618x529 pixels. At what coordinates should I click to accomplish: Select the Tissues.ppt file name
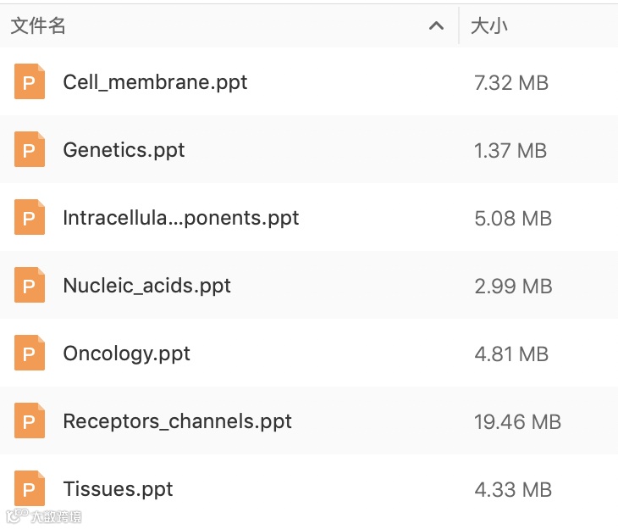[x=118, y=489]
